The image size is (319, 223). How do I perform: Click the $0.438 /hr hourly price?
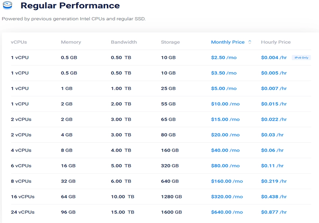click(x=274, y=197)
